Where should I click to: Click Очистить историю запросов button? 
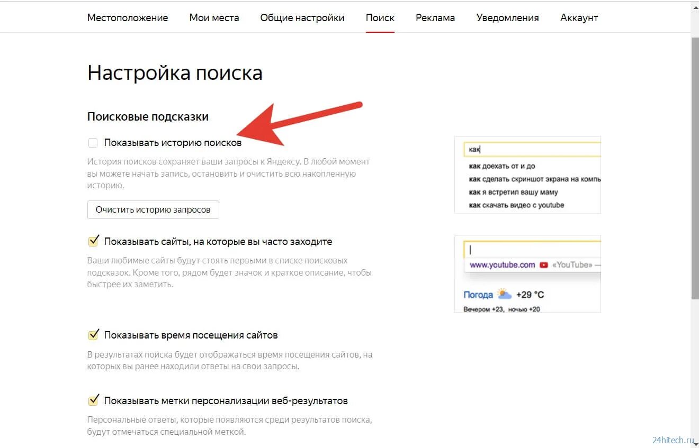pyautogui.click(x=153, y=209)
